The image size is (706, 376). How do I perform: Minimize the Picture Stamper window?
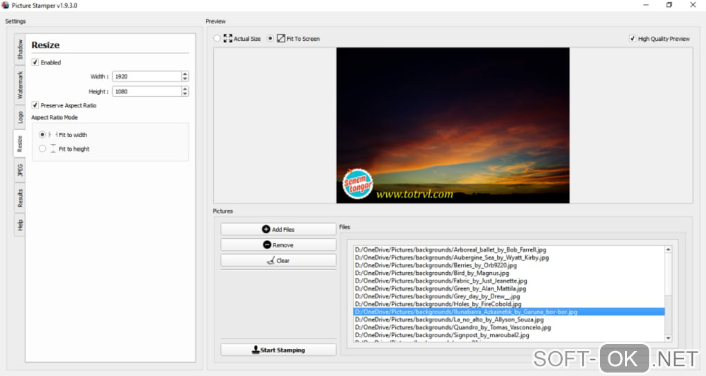[x=646, y=5]
